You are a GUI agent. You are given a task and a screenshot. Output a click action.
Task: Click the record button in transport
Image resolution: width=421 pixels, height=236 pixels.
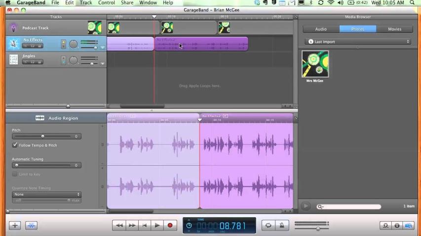click(x=170, y=225)
